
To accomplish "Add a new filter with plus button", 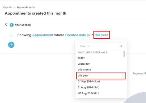I will [11, 45].
